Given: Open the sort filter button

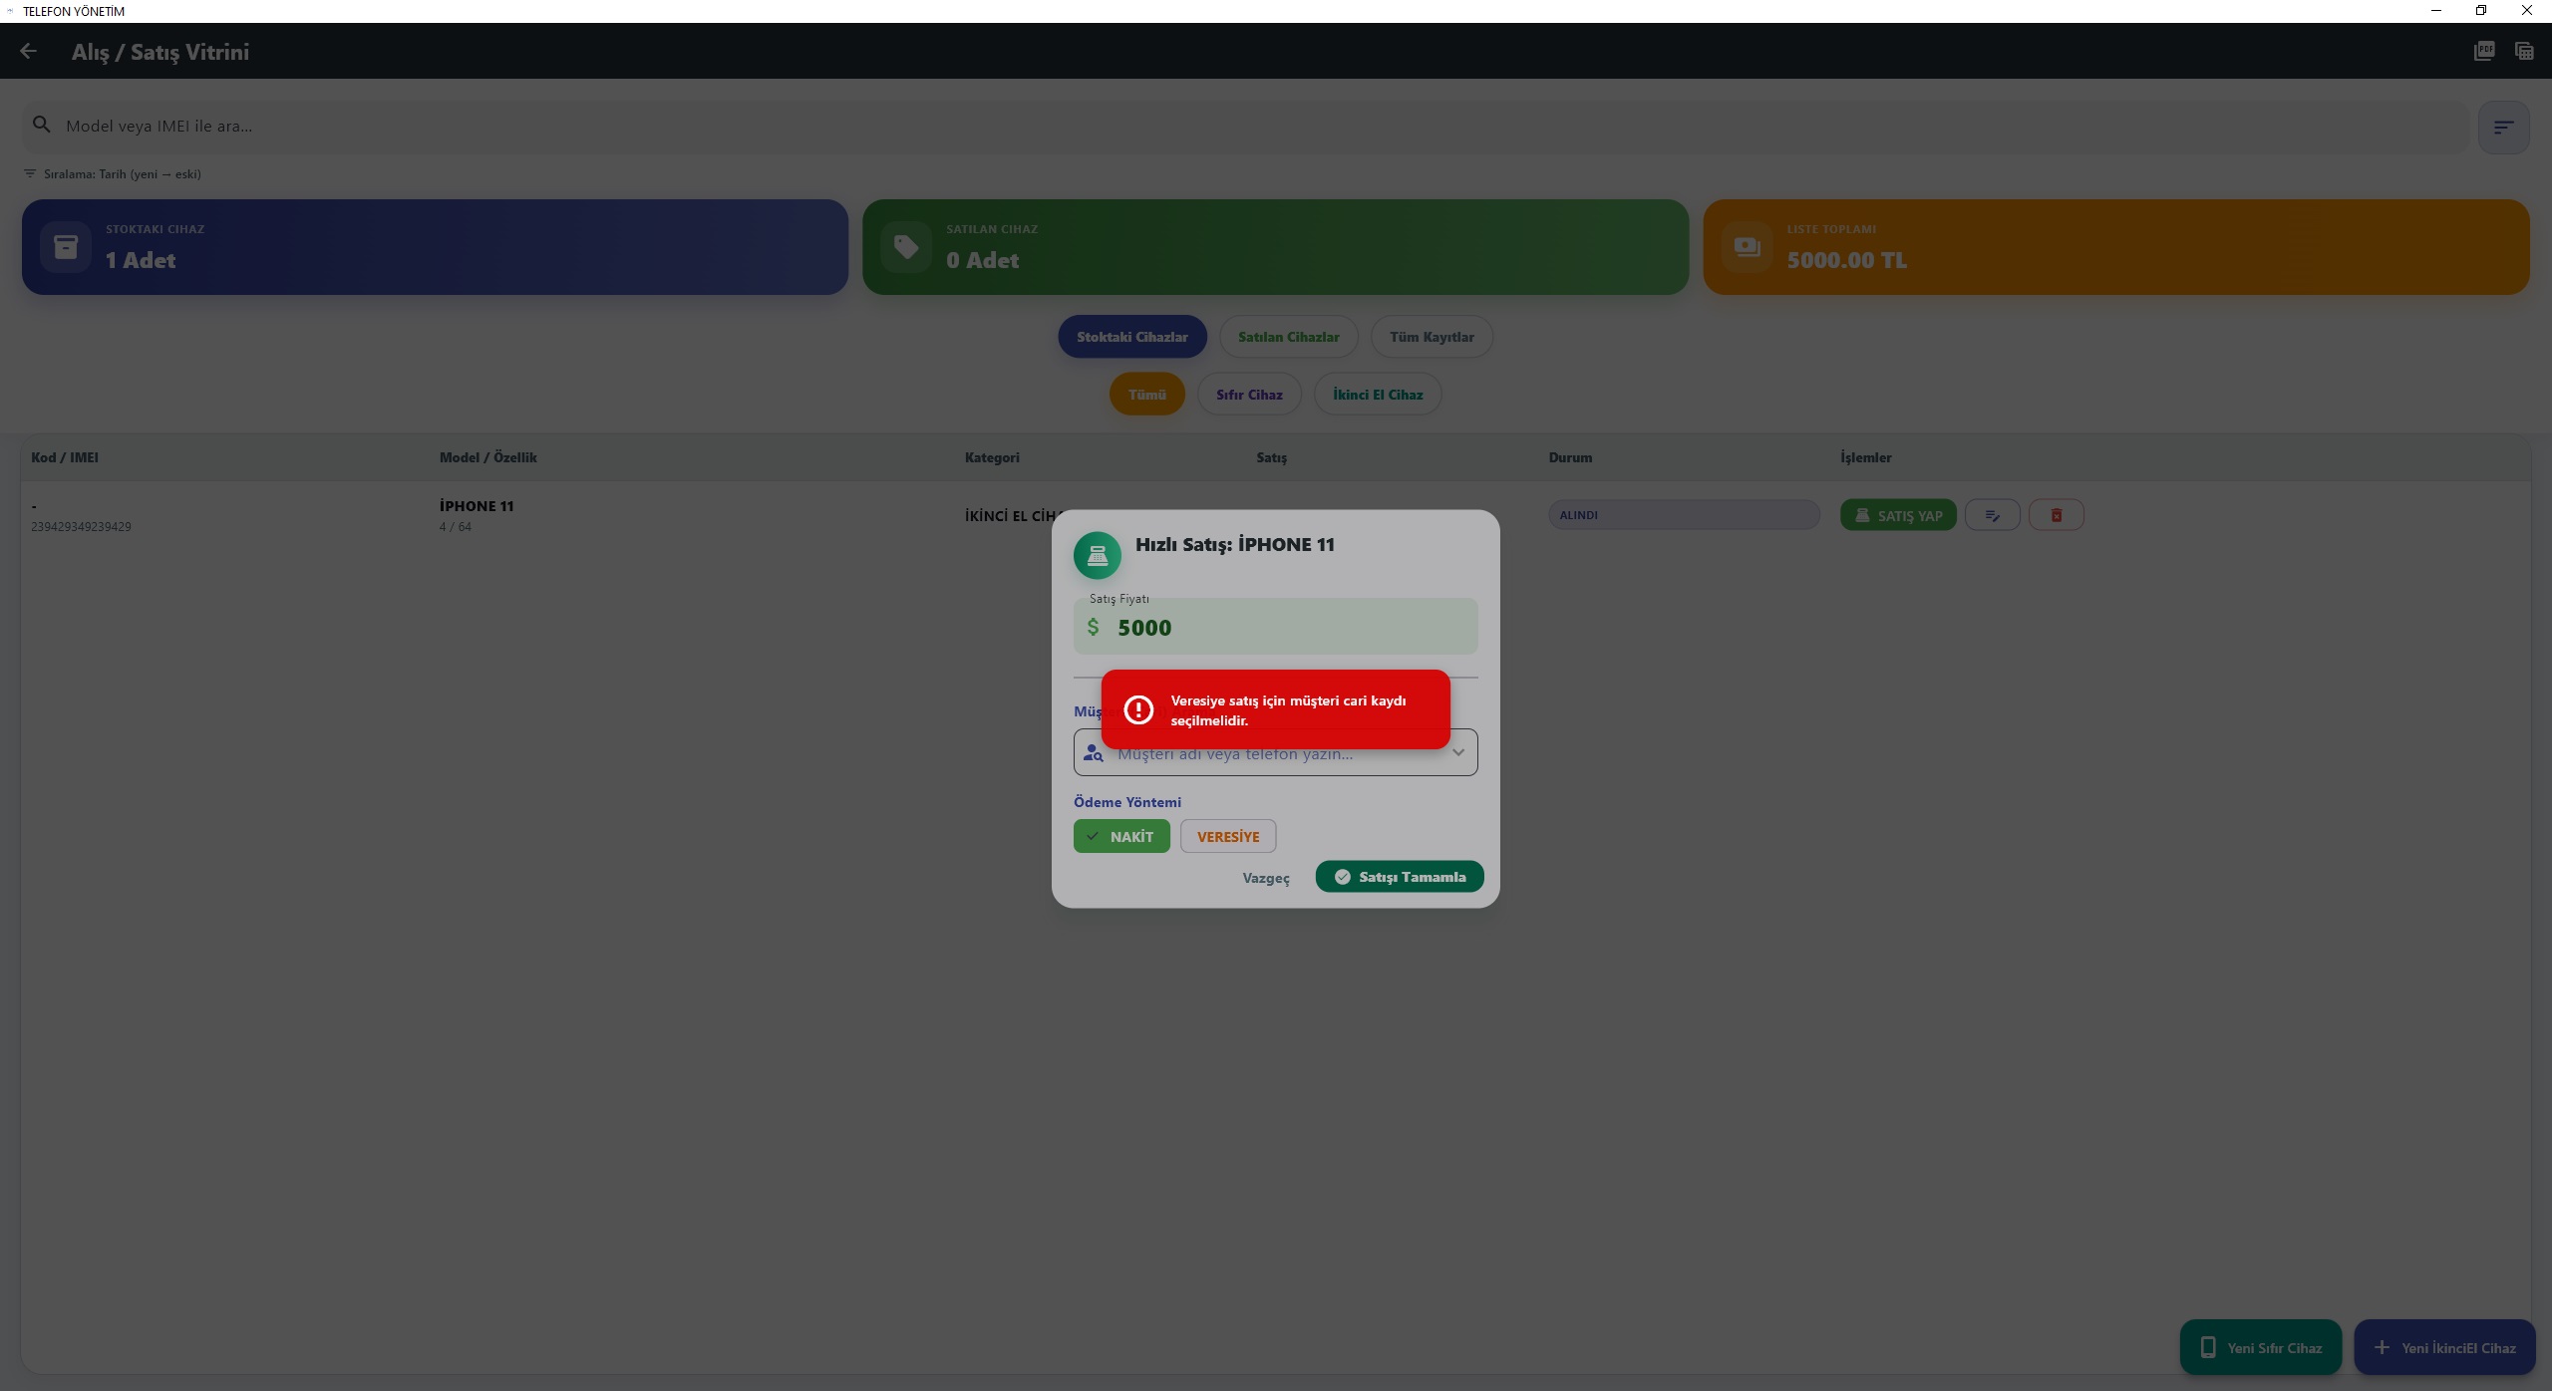Looking at the screenshot, I should tap(2503, 127).
